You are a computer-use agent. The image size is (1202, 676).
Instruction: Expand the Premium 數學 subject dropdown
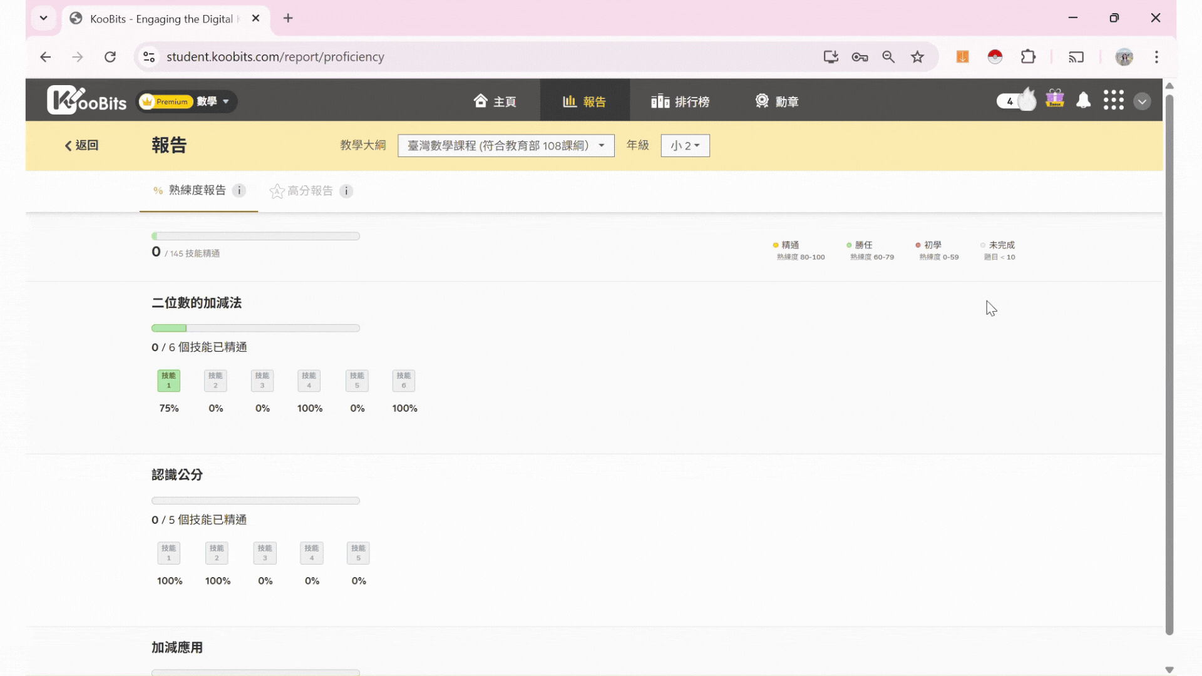pyautogui.click(x=186, y=101)
